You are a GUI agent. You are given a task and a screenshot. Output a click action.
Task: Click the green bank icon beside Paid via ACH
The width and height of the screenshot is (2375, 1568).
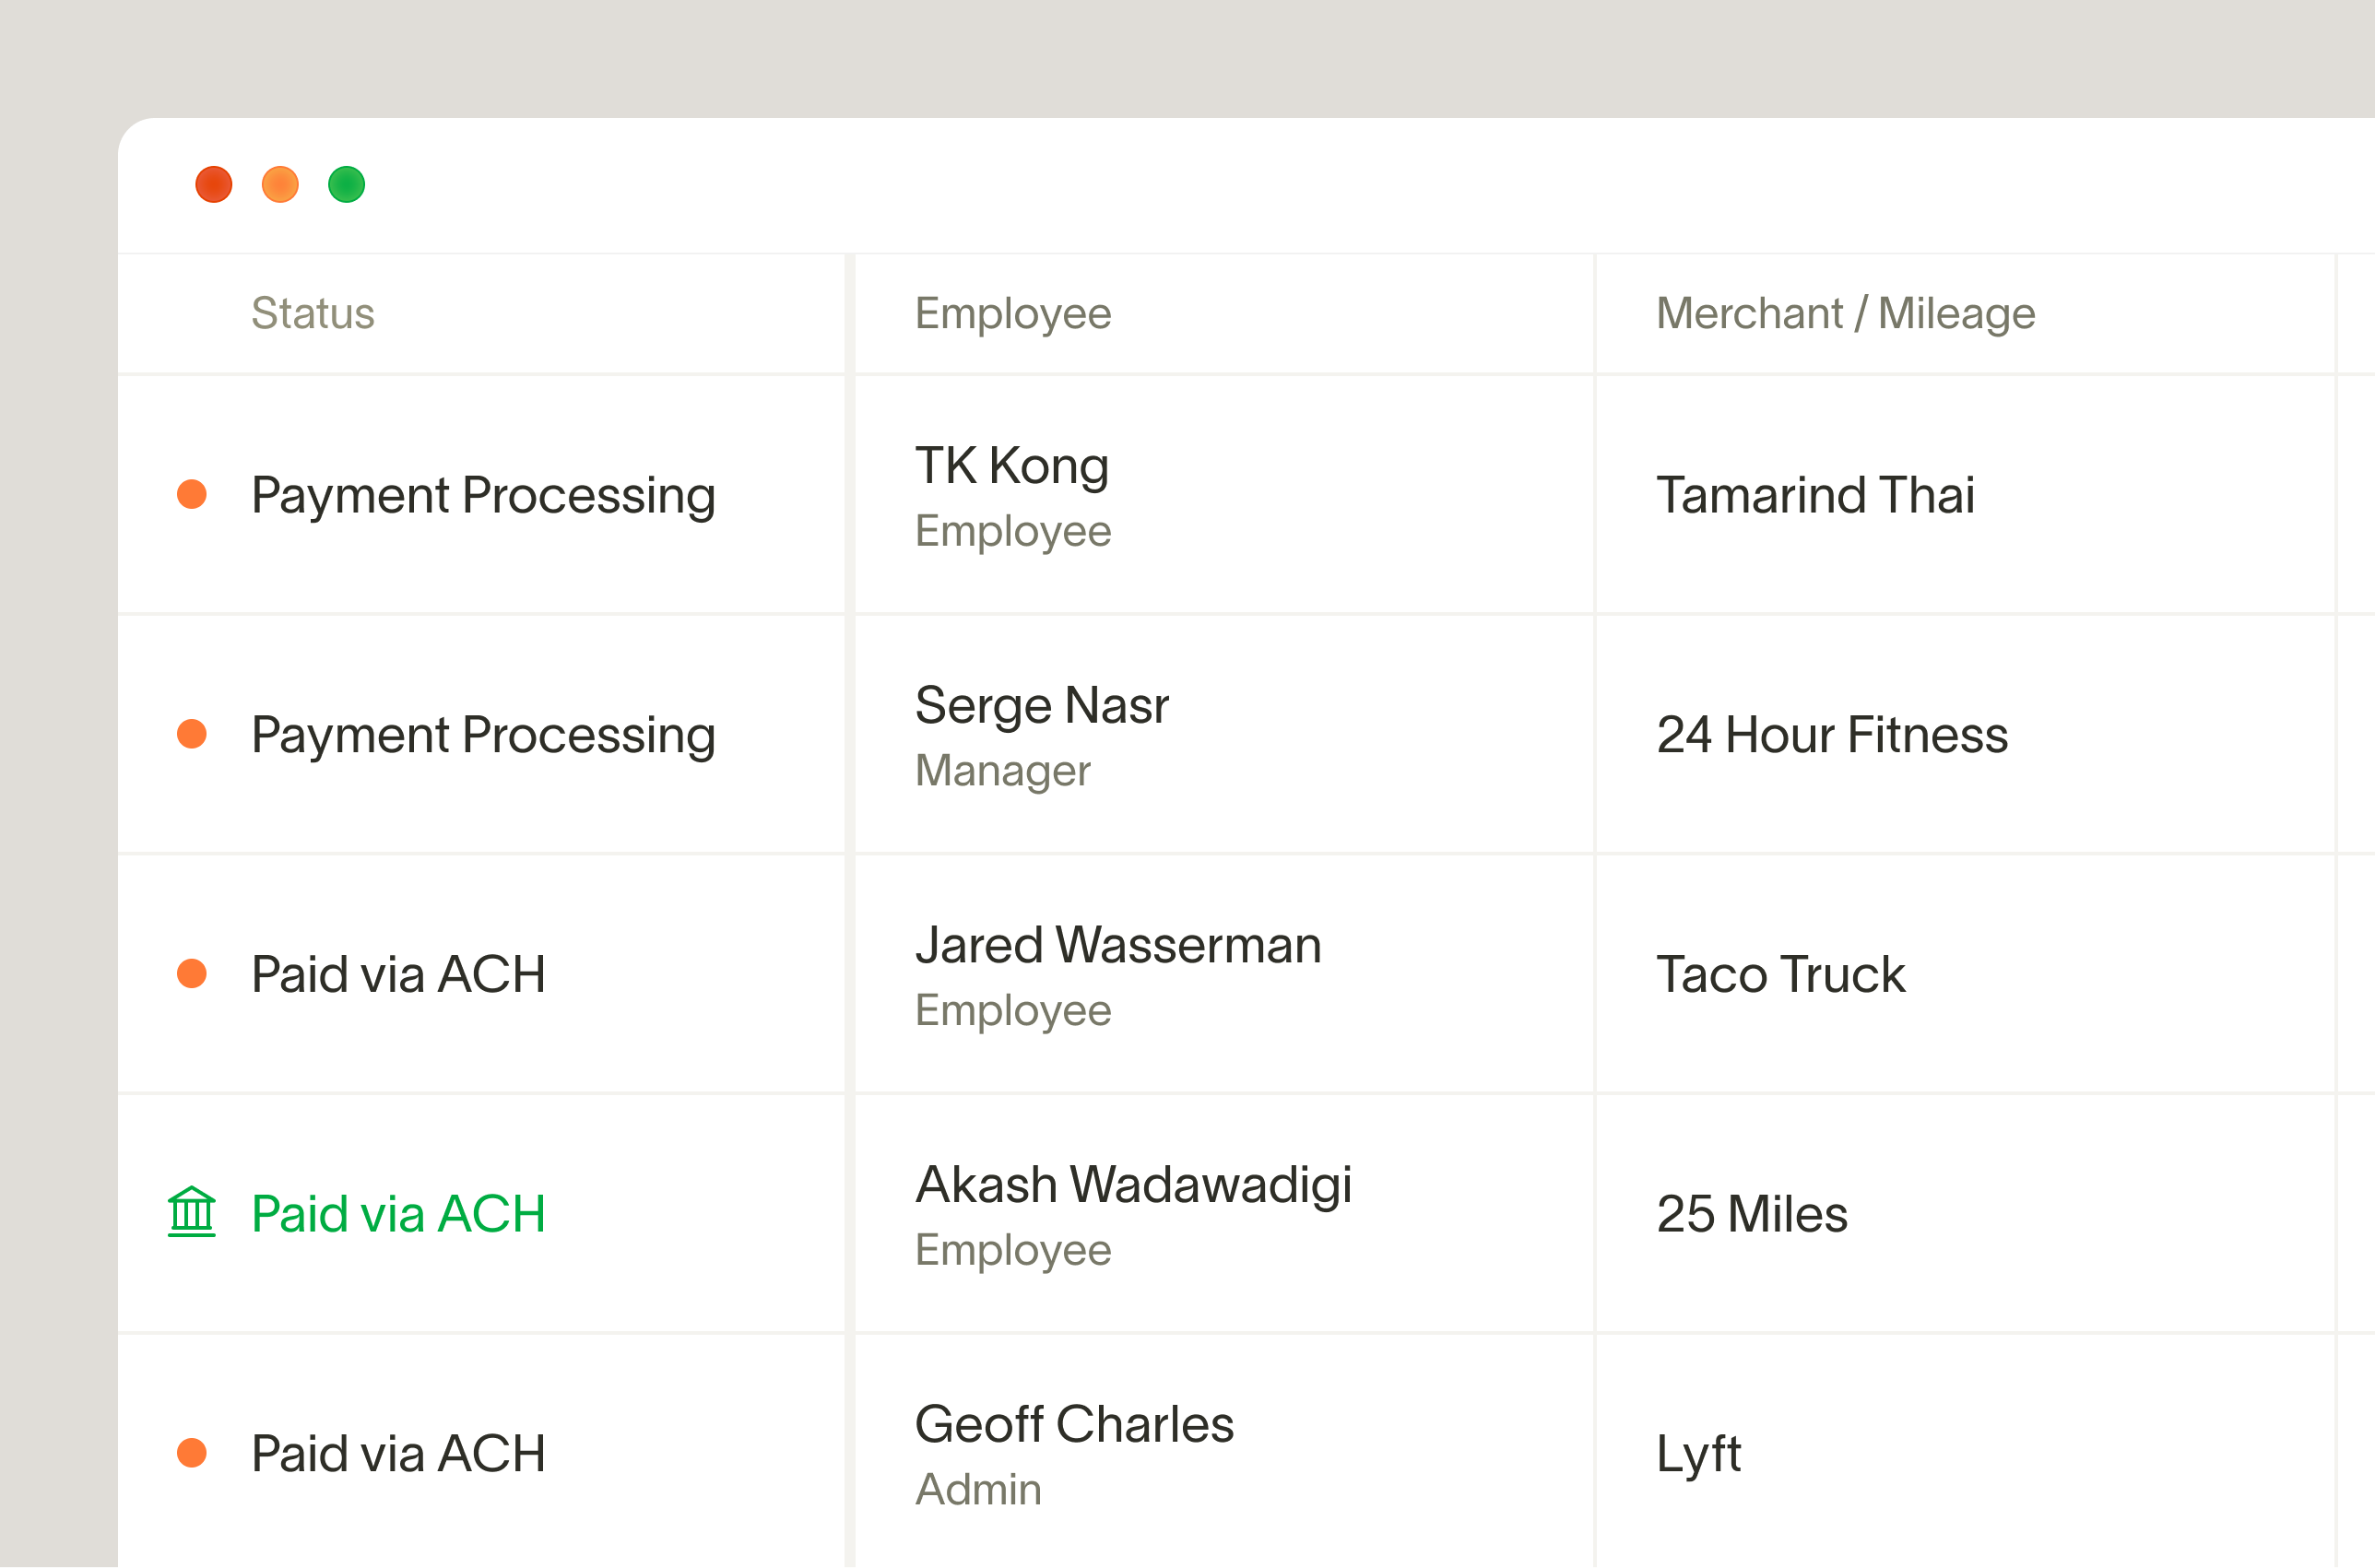click(x=191, y=1212)
